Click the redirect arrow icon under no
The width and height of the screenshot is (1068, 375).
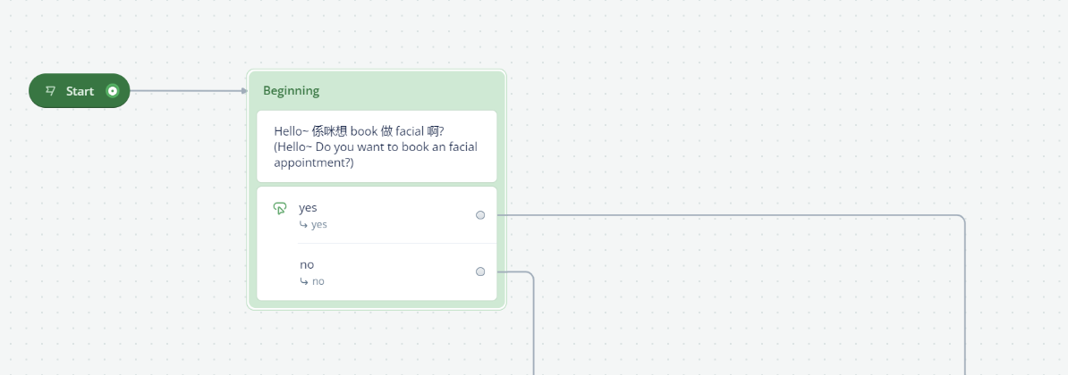click(x=304, y=281)
